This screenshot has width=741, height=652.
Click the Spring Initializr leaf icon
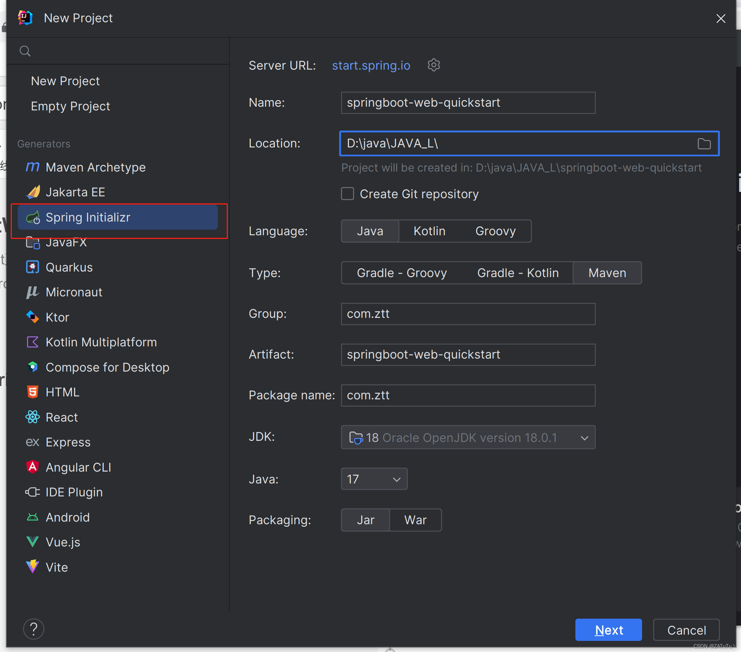(x=33, y=217)
